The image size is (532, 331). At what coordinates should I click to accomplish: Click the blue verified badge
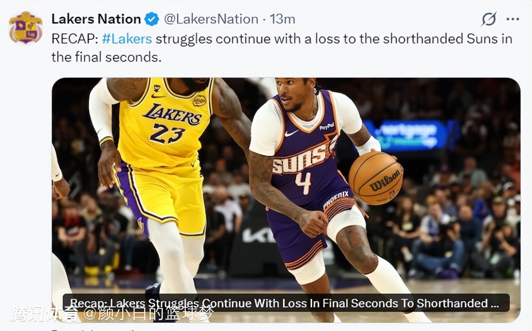[152, 20]
